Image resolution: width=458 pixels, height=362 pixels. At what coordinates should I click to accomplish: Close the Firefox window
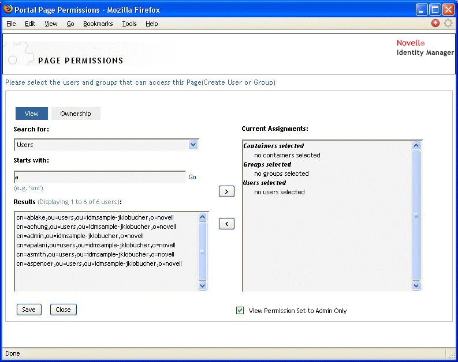tap(448, 10)
